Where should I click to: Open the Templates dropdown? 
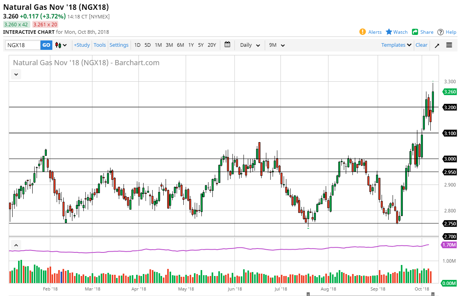(396, 45)
